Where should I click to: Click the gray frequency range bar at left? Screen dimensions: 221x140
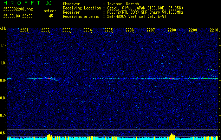(7, 81)
